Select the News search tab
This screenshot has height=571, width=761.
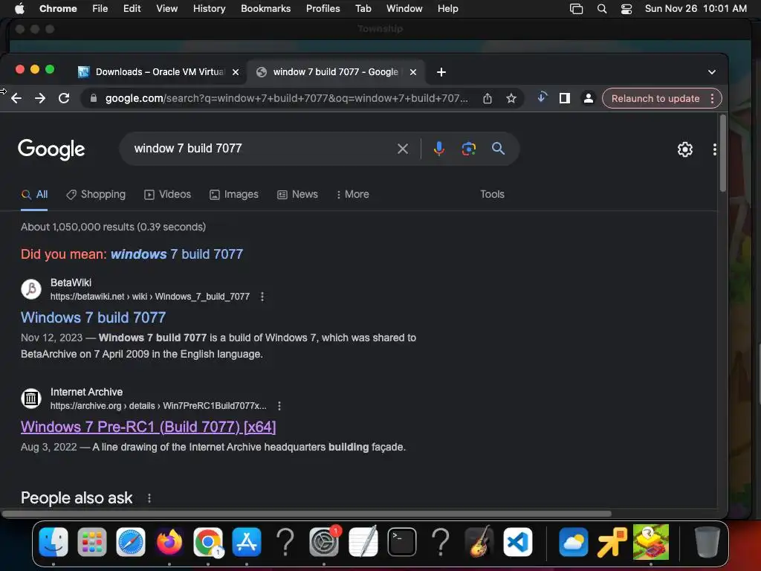(297, 194)
